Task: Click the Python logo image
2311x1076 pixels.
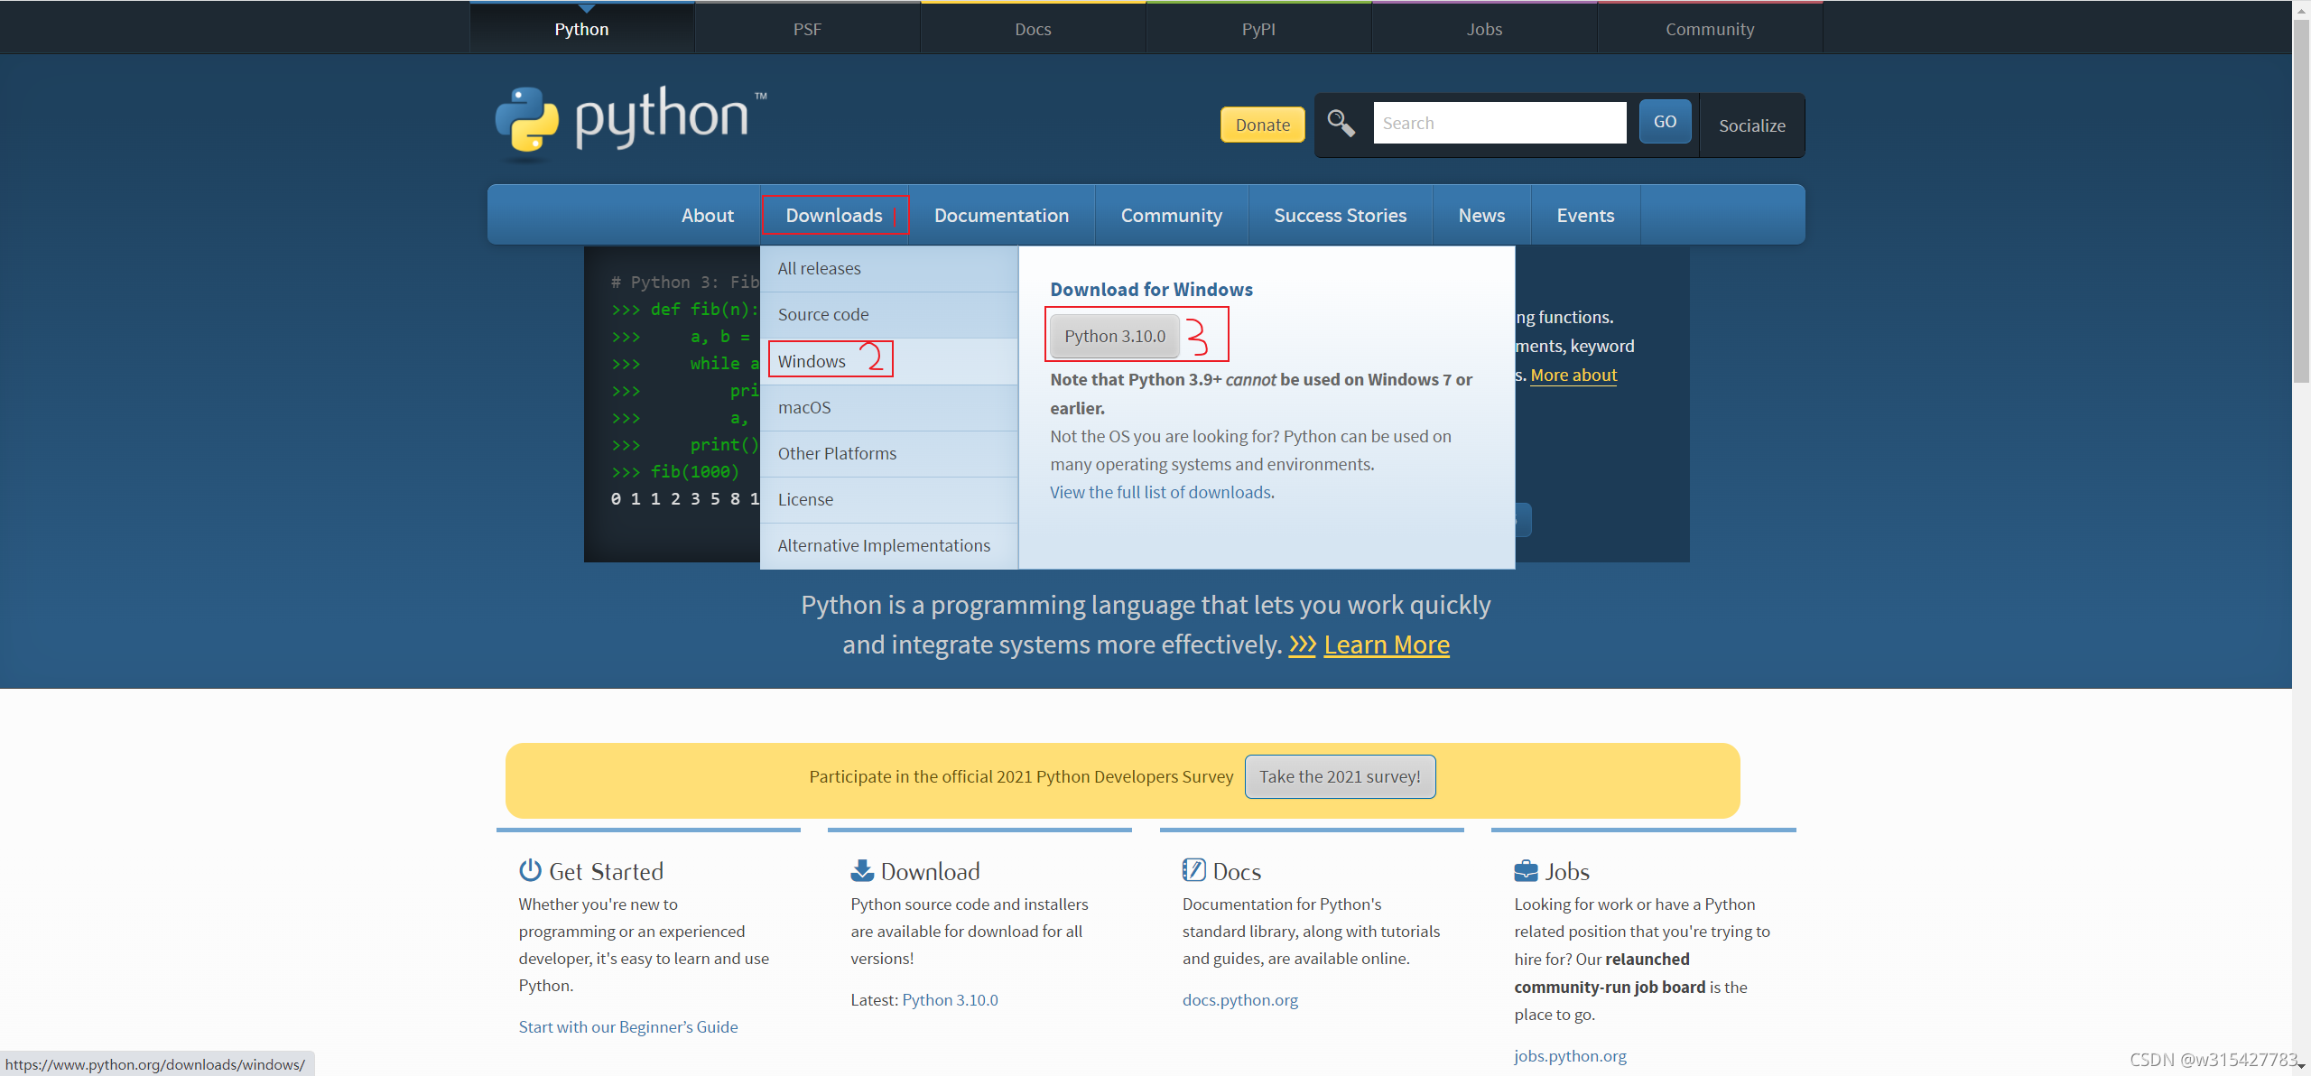Action: (x=630, y=120)
